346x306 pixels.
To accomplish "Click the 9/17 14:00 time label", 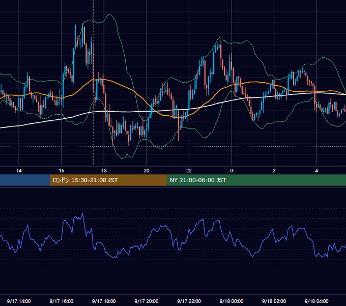I will pyautogui.click(x=19, y=301).
